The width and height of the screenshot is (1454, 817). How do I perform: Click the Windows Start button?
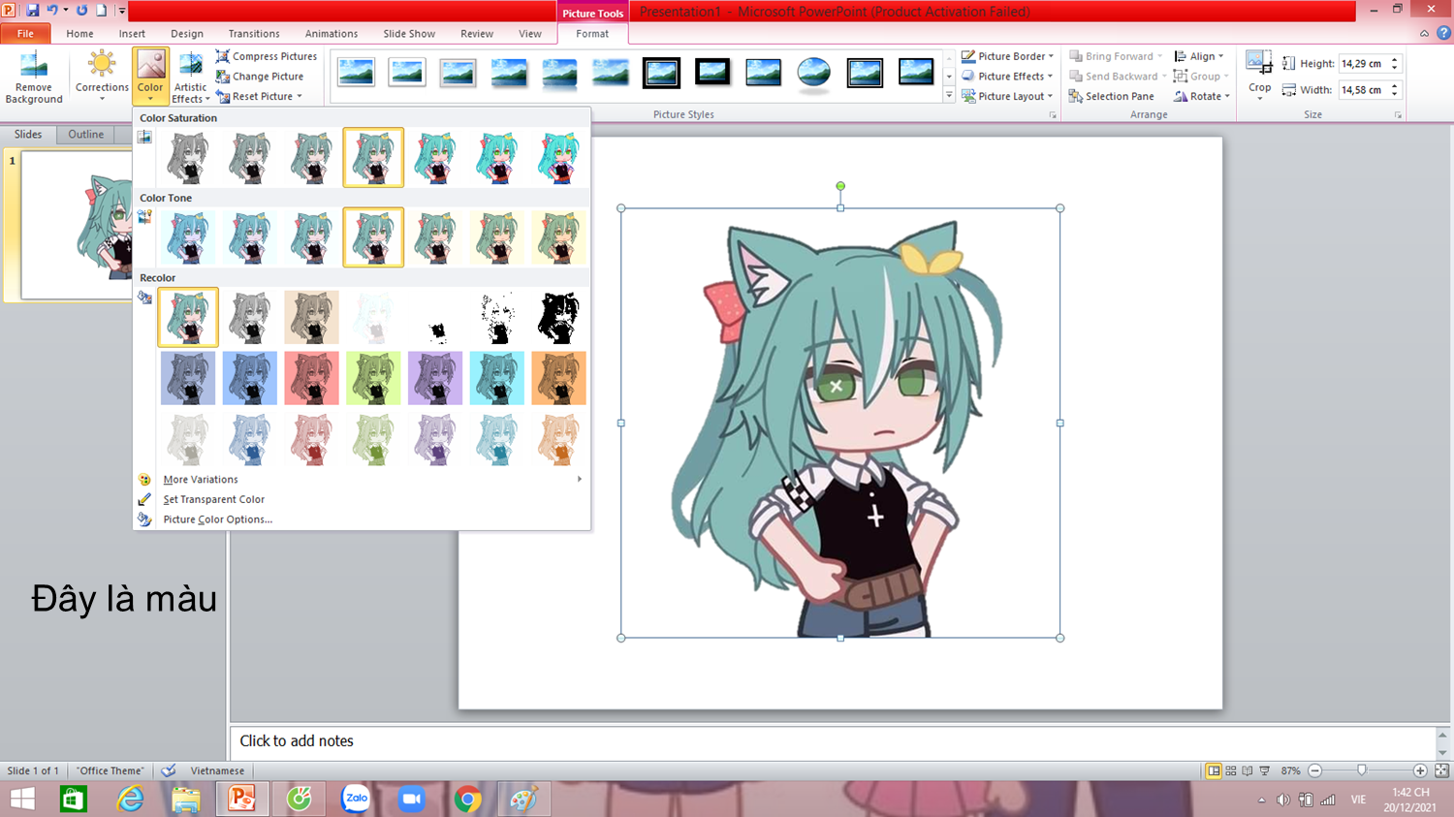pyautogui.click(x=22, y=800)
